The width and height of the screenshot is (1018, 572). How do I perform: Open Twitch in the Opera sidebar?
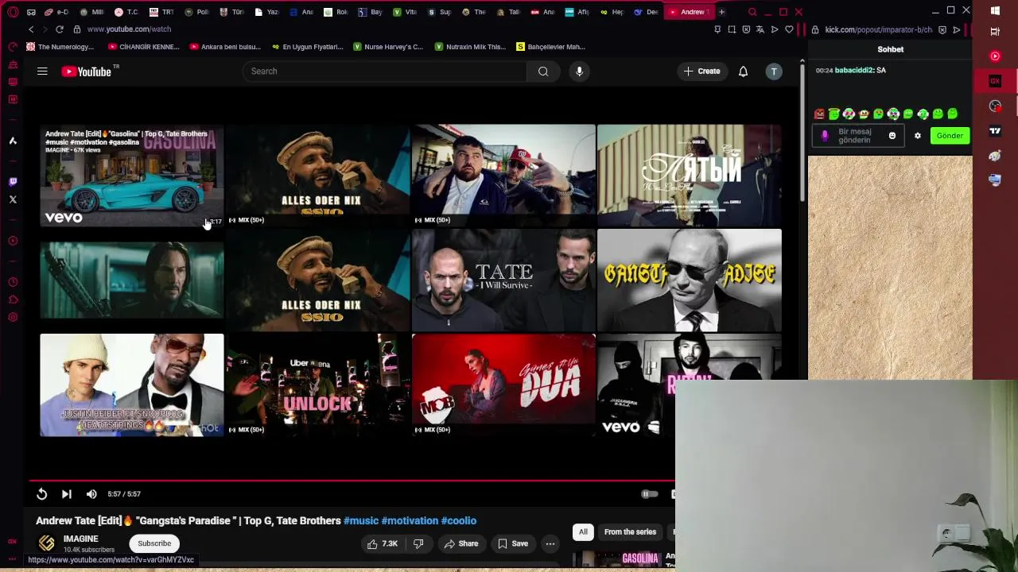13,182
